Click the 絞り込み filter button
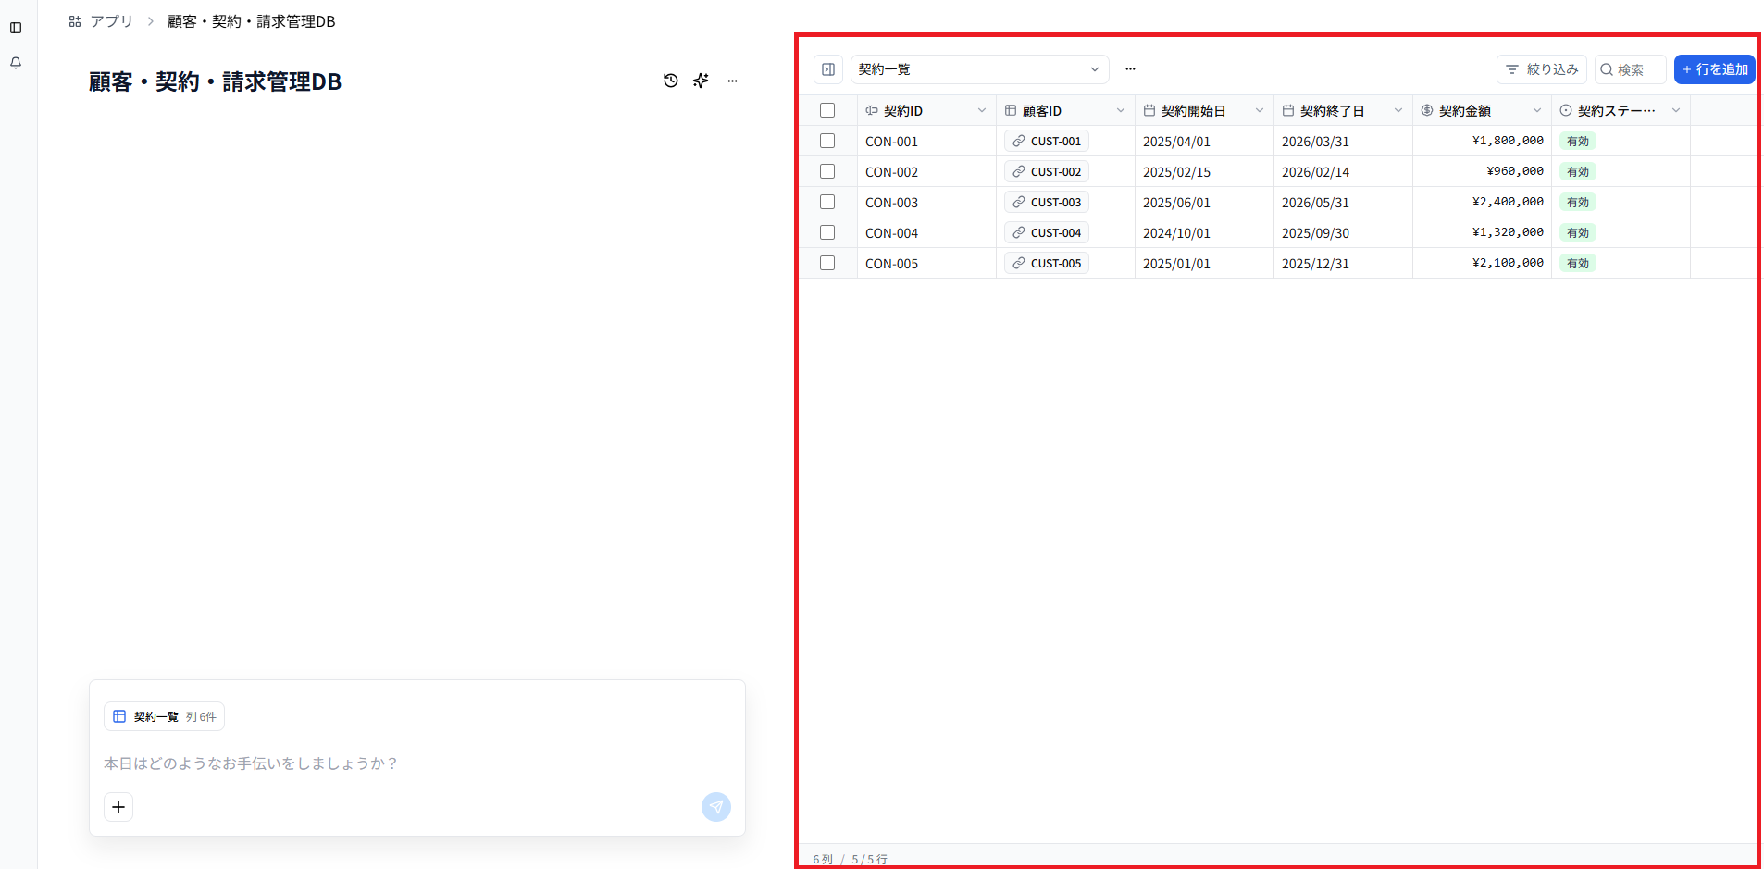 tap(1542, 69)
